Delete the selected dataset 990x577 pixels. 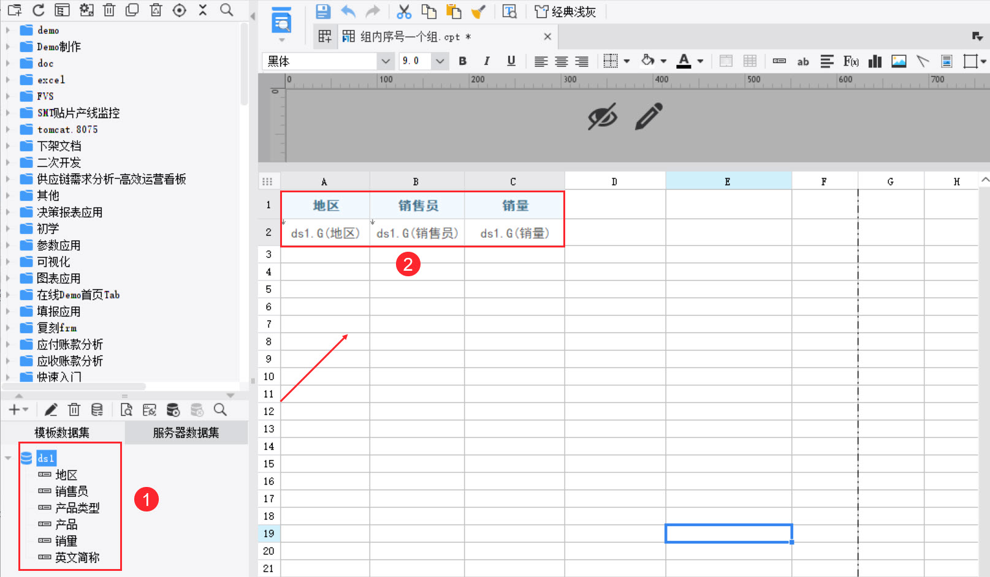[x=74, y=410]
